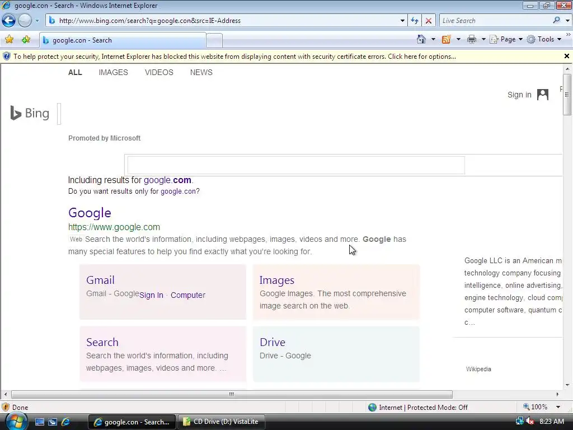The image size is (573, 430).
Task: Click into the address bar URL field
Action: click(227, 21)
